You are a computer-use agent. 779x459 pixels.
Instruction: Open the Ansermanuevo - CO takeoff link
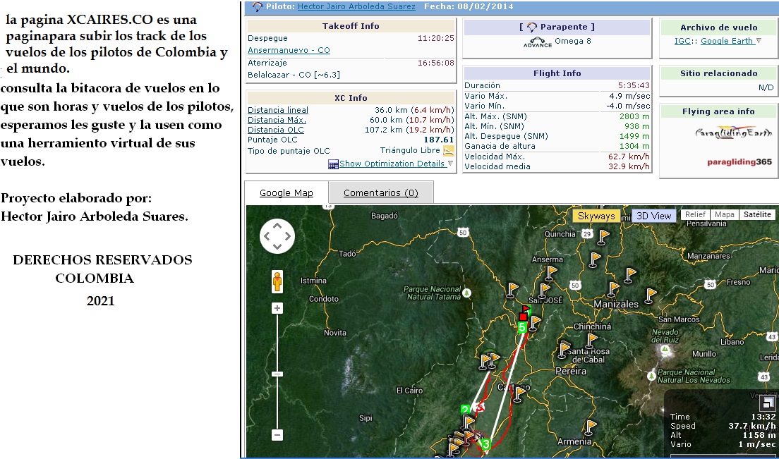point(289,50)
